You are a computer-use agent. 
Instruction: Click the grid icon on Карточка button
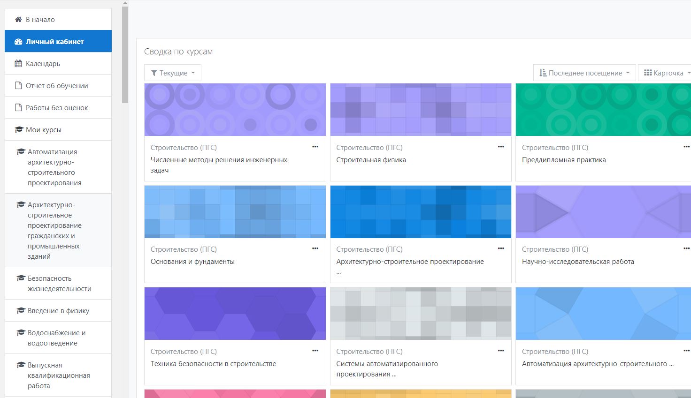tap(648, 73)
